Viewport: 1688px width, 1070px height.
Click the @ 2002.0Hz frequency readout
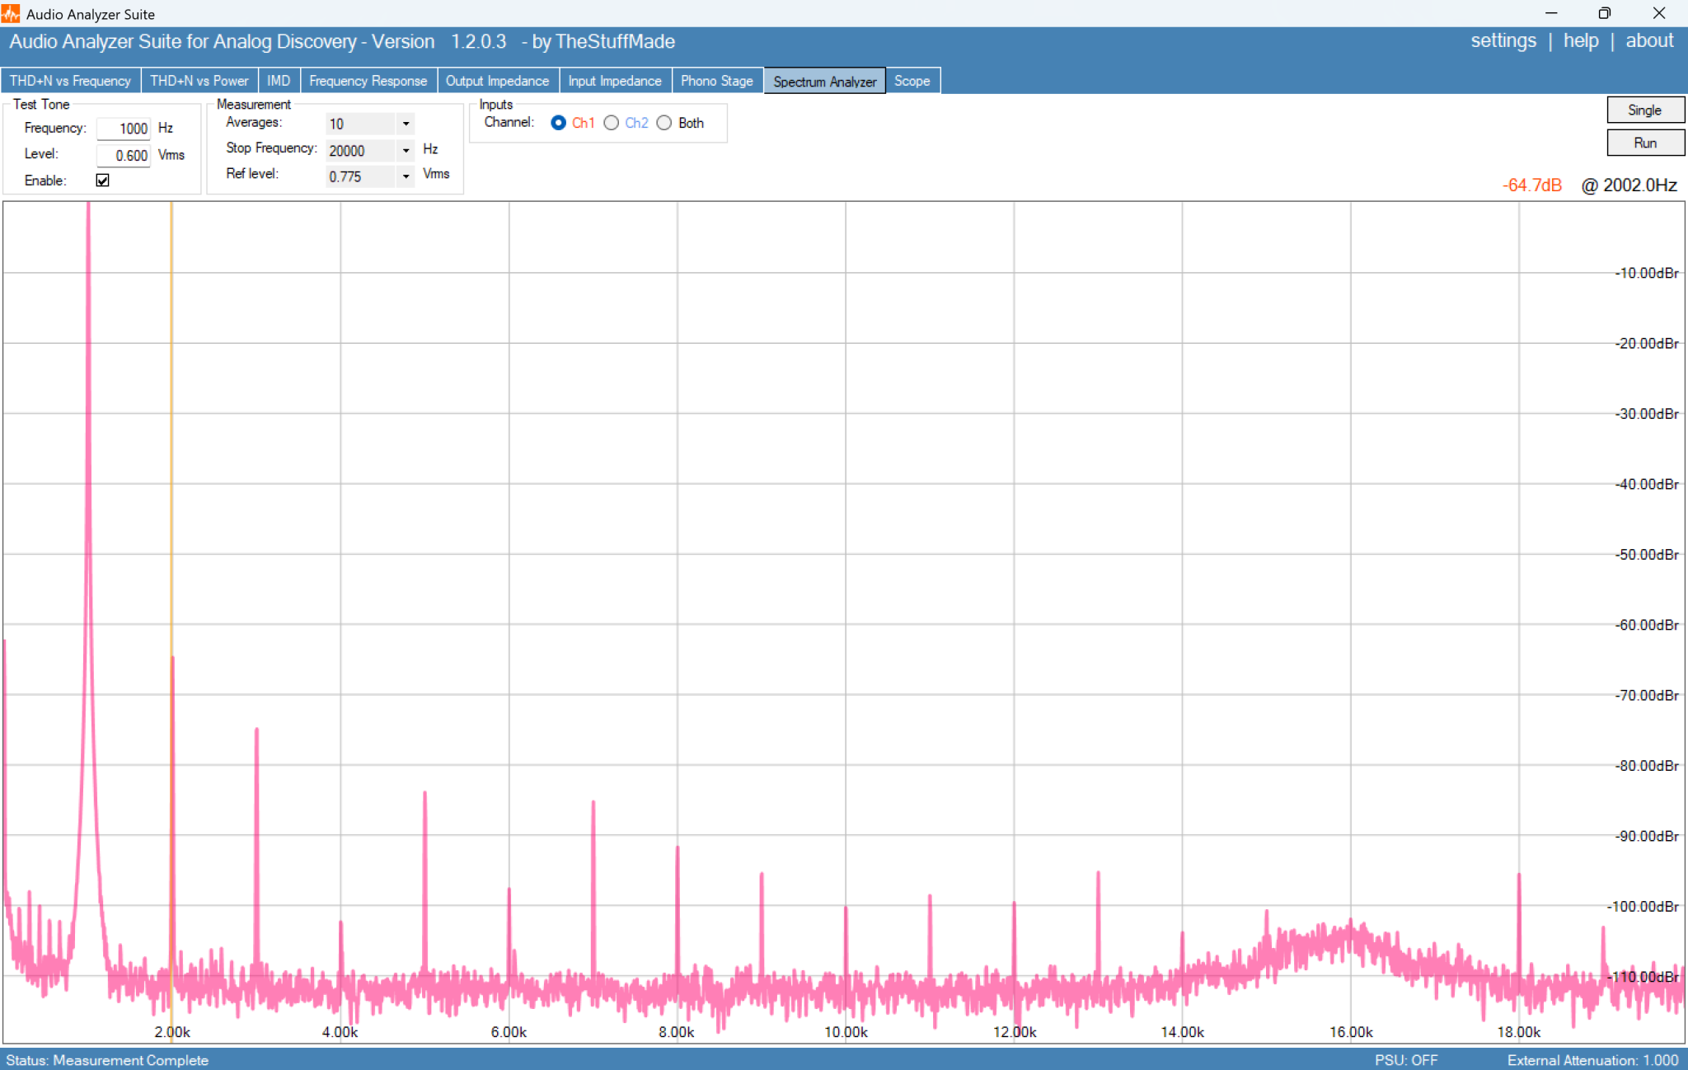tap(1629, 185)
